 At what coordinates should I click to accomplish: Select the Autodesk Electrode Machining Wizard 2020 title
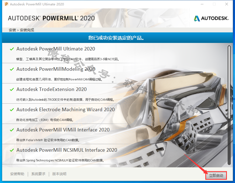66,110
